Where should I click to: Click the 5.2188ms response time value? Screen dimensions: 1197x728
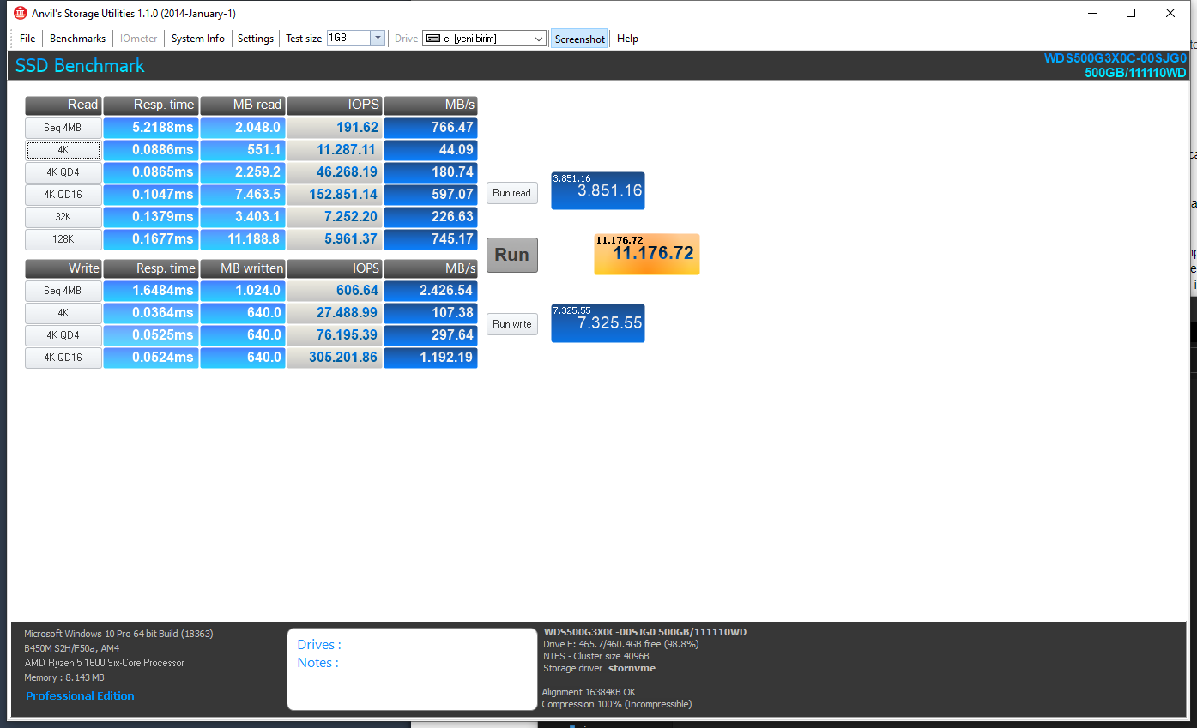[x=151, y=128]
